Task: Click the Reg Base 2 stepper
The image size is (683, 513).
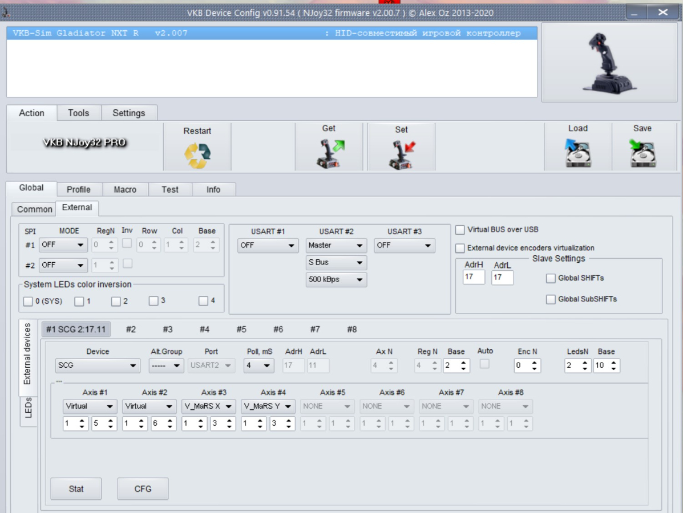Action: (x=456, y=365)
